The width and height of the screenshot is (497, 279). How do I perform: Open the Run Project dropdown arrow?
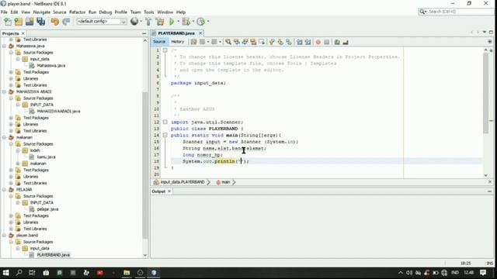[x=178, y=22]
